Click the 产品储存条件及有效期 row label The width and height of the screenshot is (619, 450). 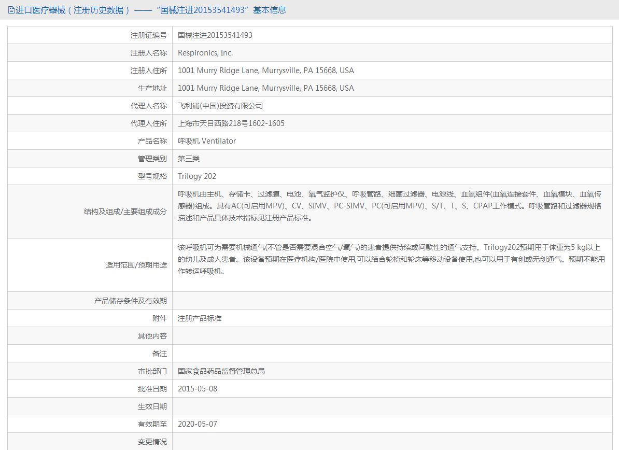point(130,301)
